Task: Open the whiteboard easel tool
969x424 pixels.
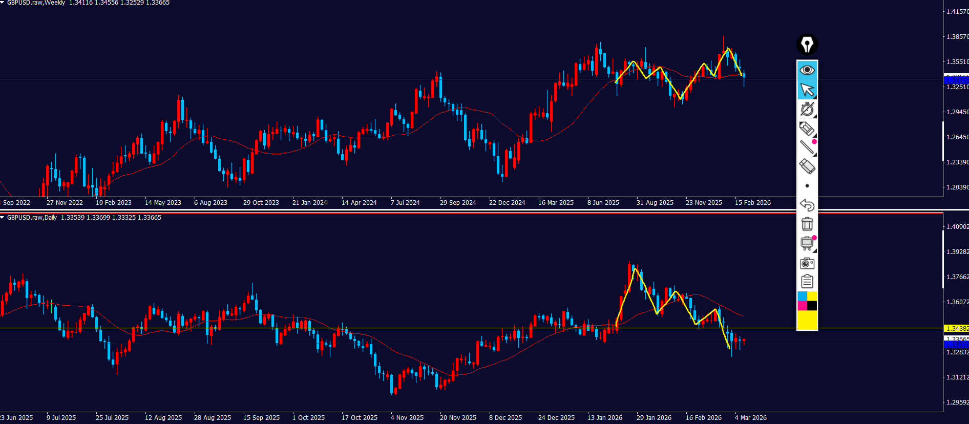Action: tap(807, 243)
